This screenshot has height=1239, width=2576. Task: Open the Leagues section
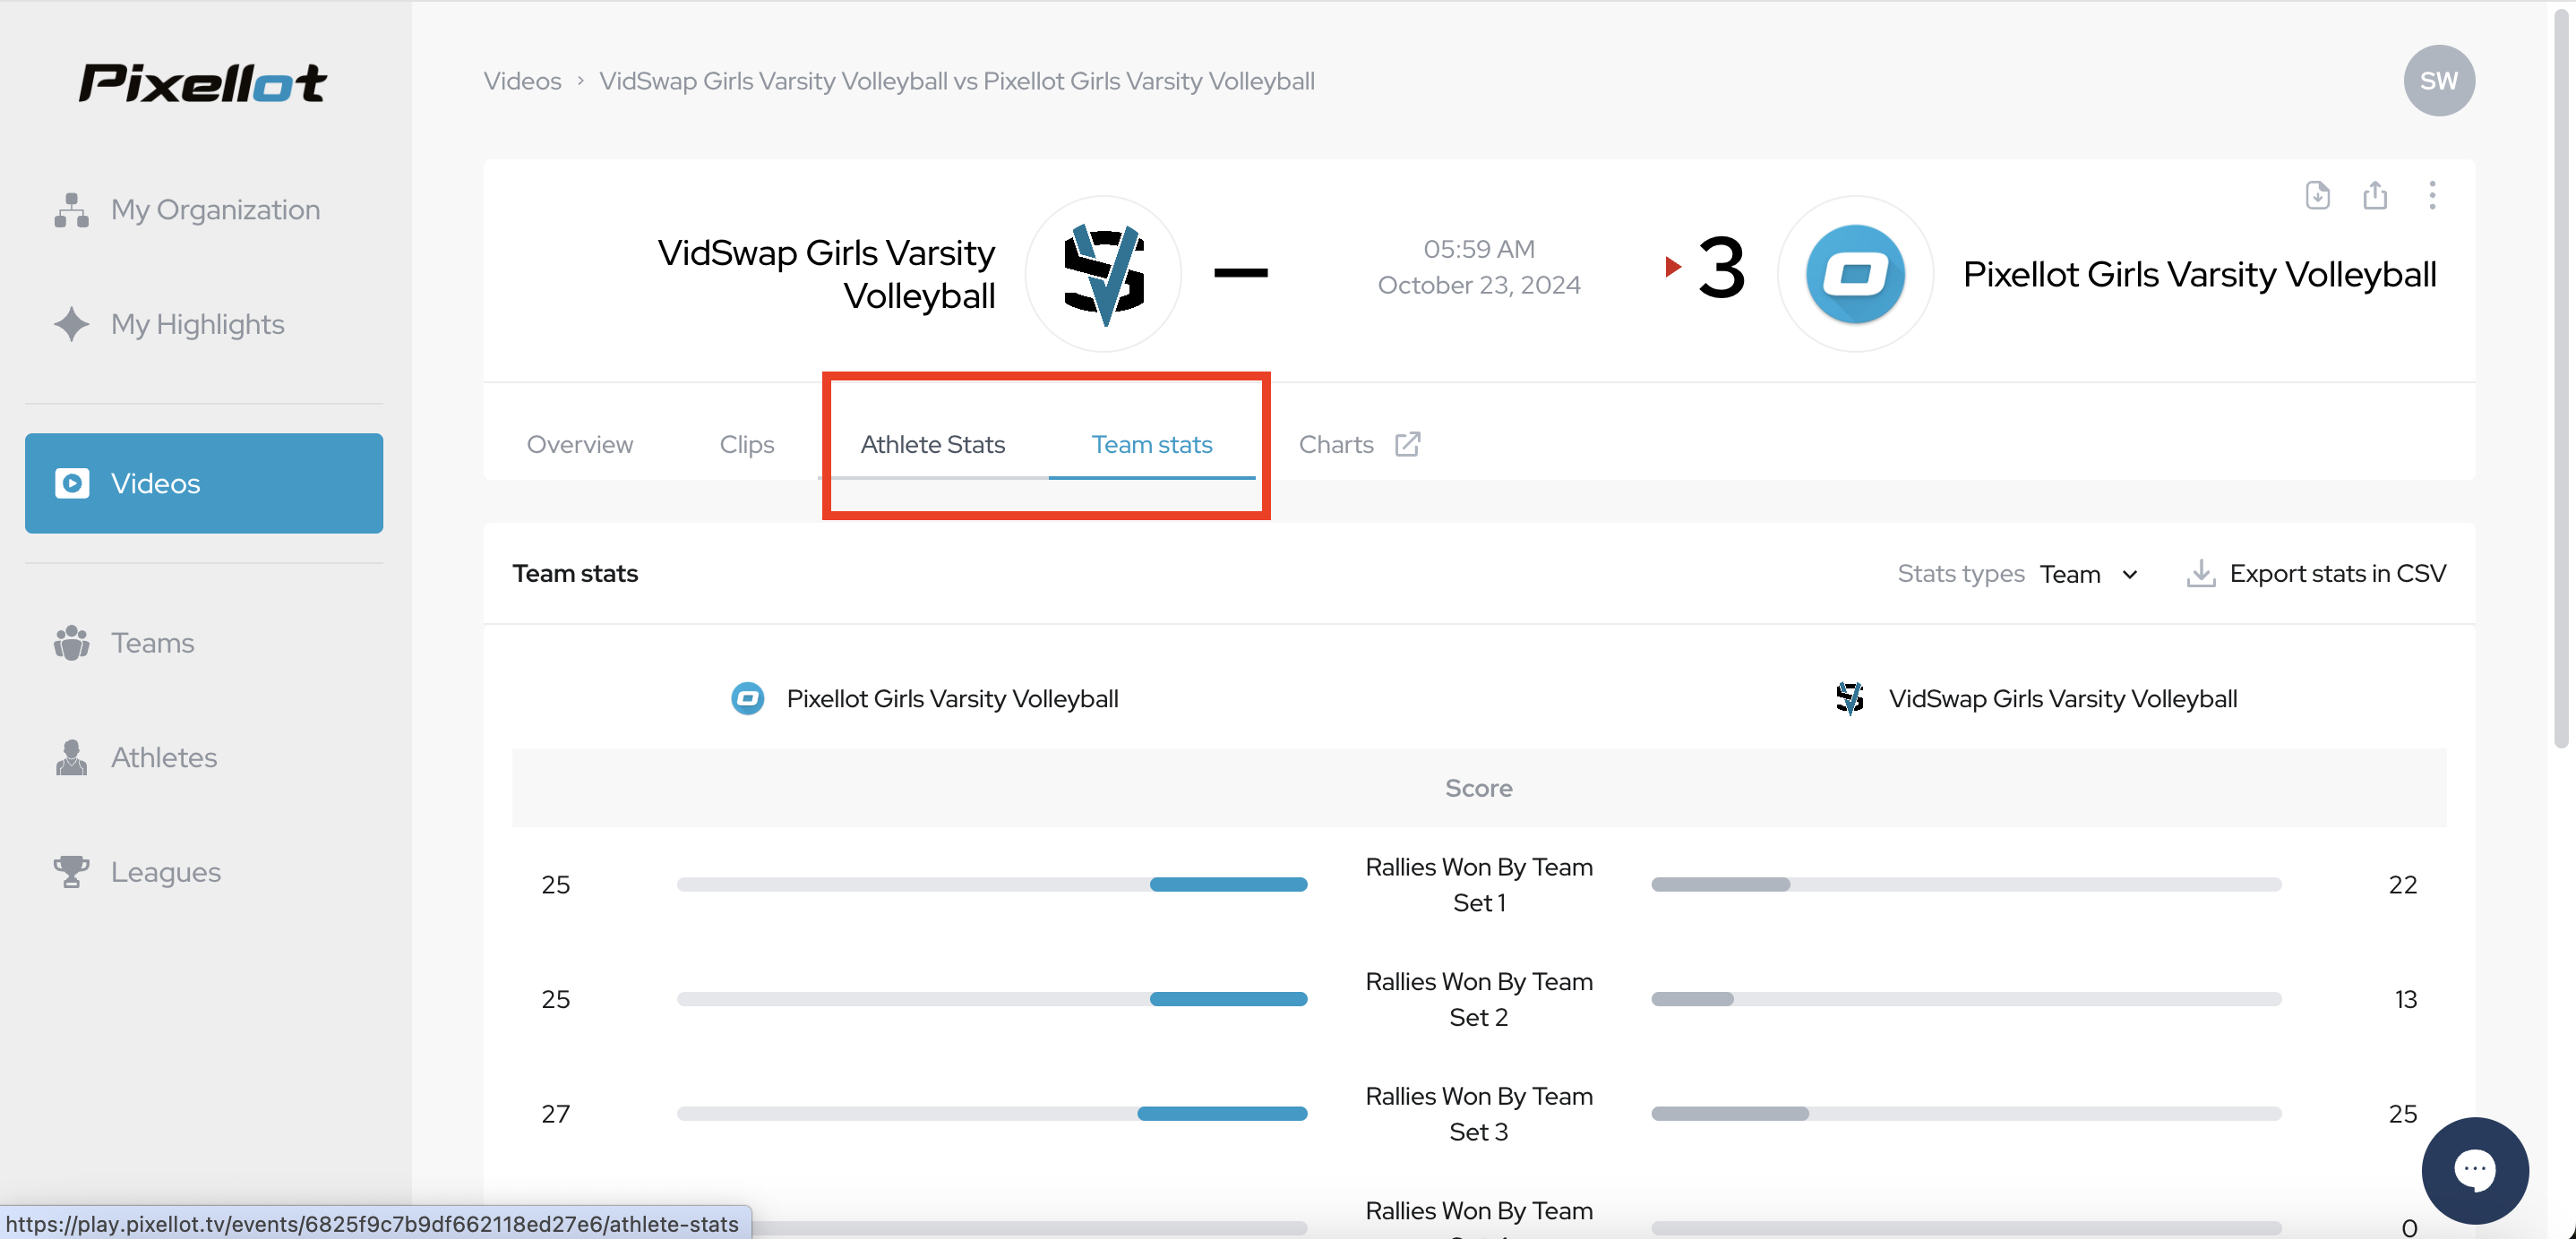204,871
